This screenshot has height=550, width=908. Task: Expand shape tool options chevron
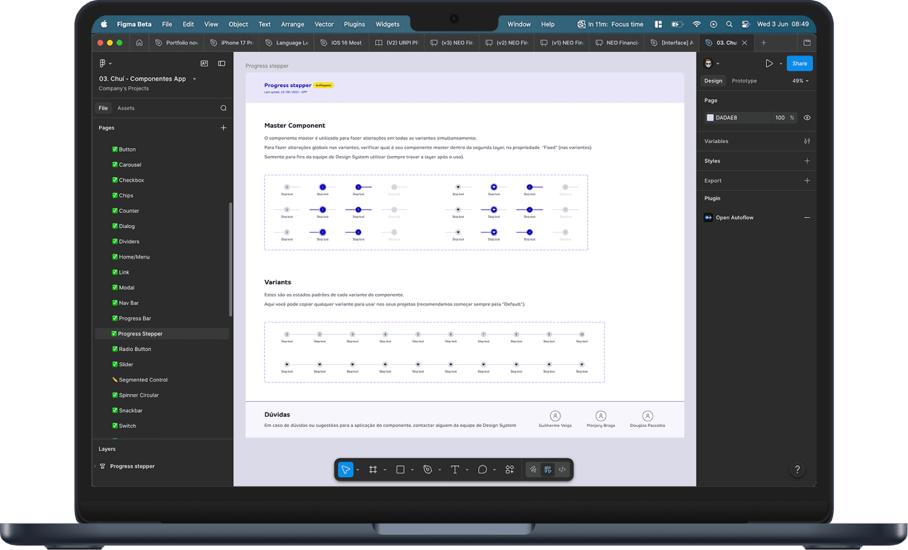click(412, 470)
